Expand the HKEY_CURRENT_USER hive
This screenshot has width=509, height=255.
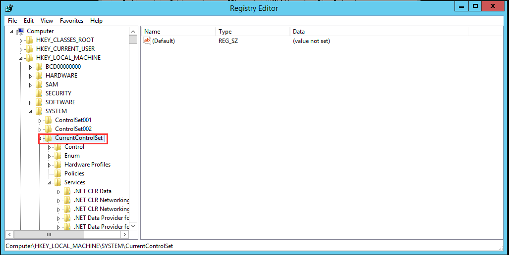21,49
